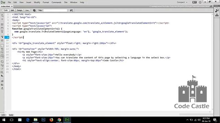
Task: Click the Format Source Code icon
Action: 2,88
